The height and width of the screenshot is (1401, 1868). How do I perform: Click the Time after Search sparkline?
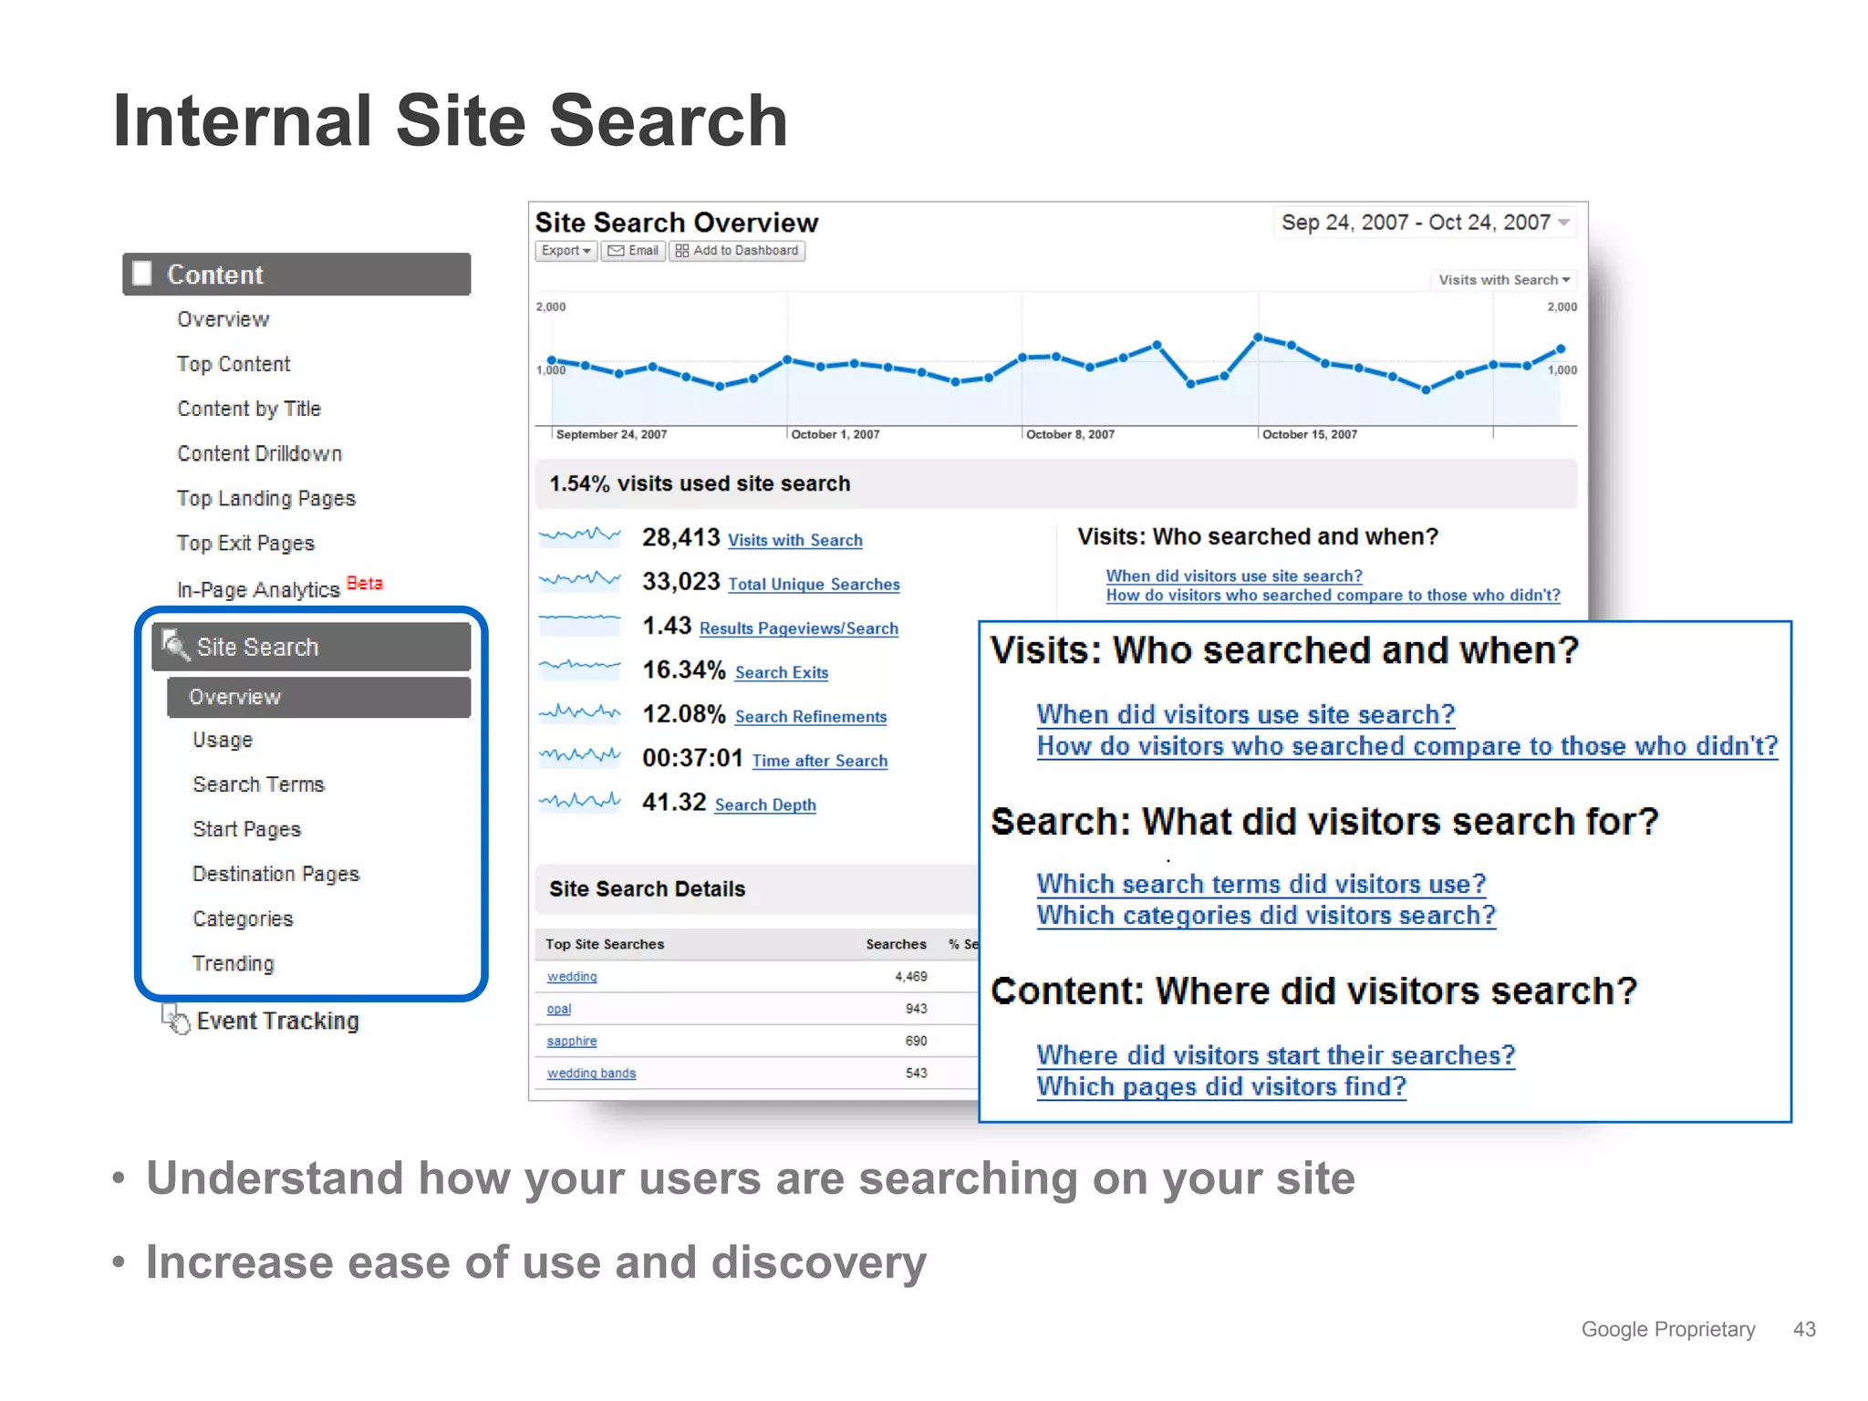coord(579,756)
